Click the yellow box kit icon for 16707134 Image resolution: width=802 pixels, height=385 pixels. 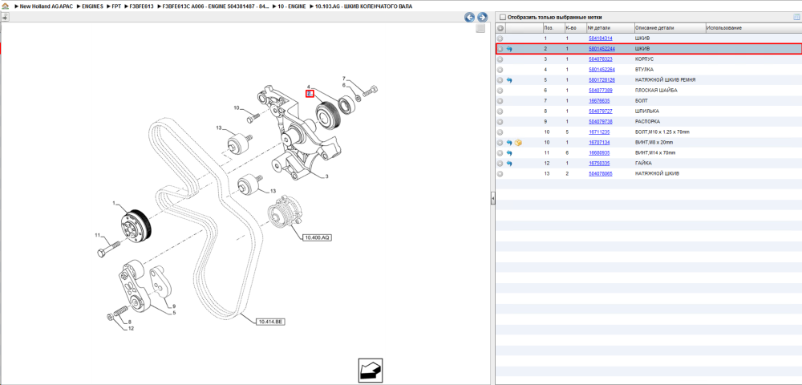(x=518, y=143)
